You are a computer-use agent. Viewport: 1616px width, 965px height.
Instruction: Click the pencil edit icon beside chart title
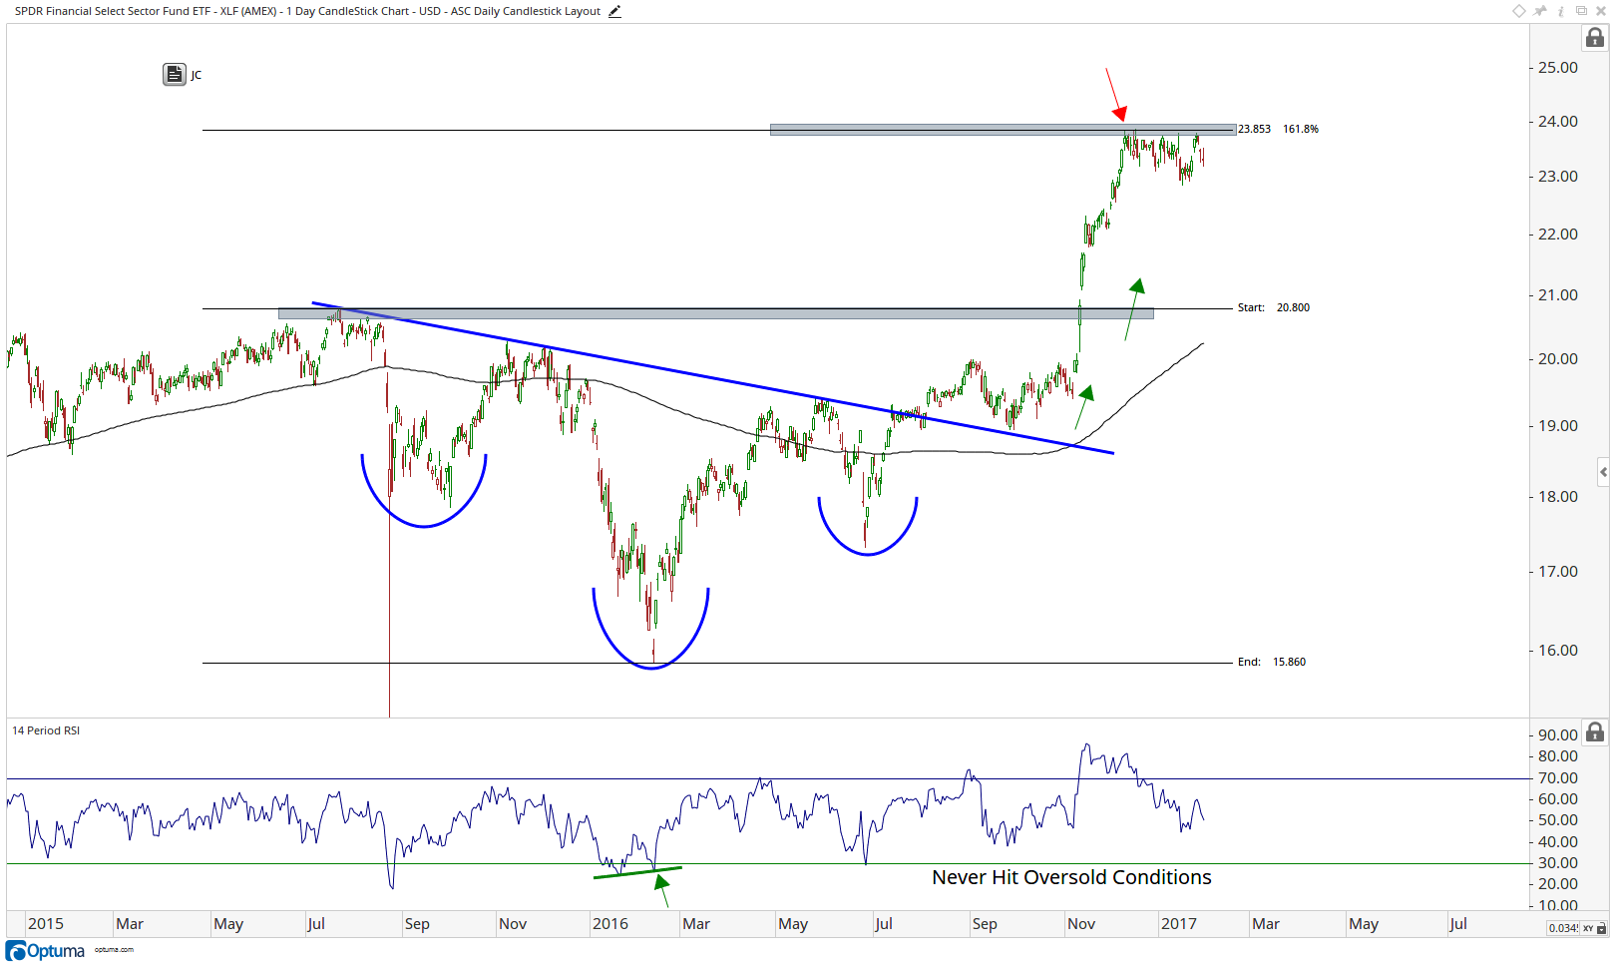pos(614,12)
